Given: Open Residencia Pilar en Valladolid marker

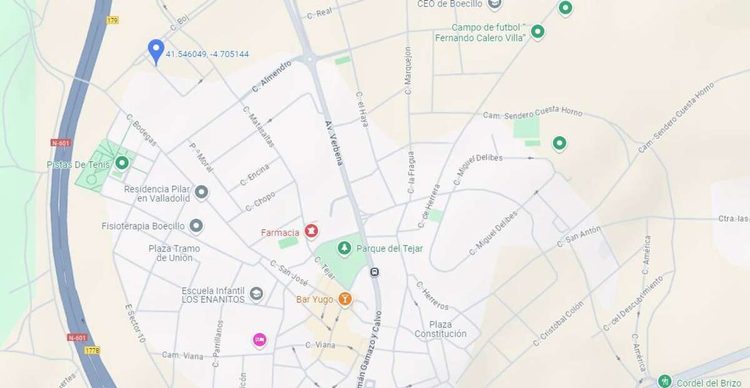Looking at the screenshot, I should tap(201, 192).
